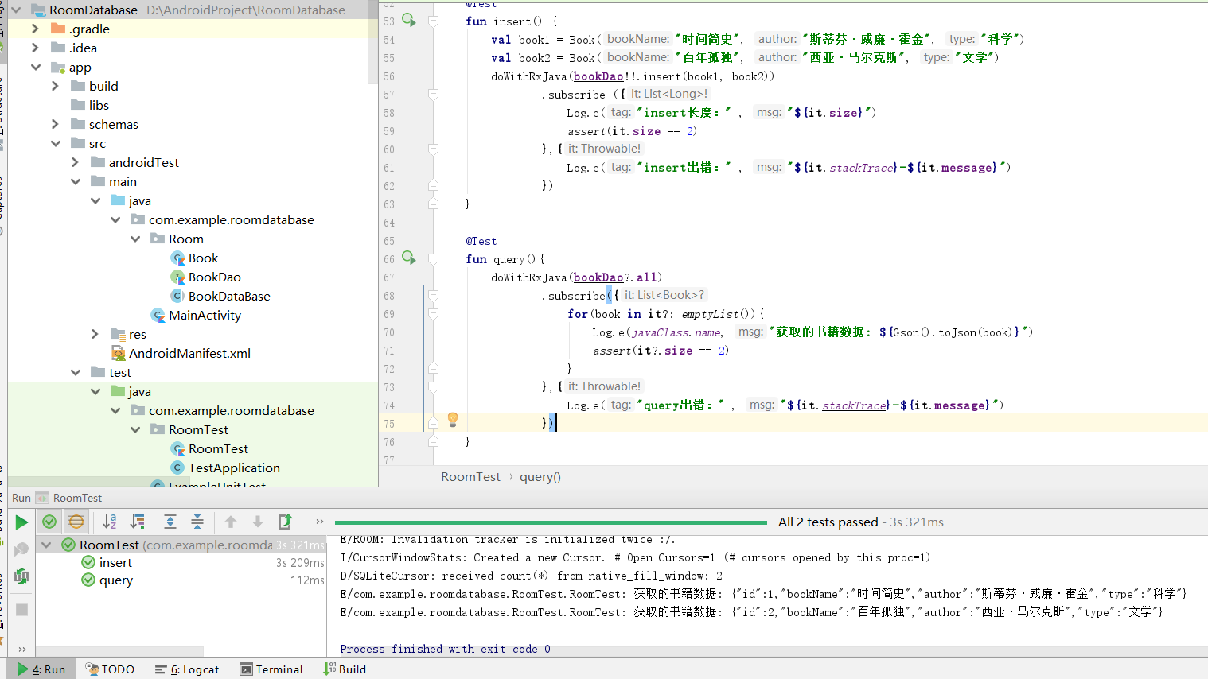The image size is (1208, 679).
Task: Fold the for loop at line 69
Action: 433,314
